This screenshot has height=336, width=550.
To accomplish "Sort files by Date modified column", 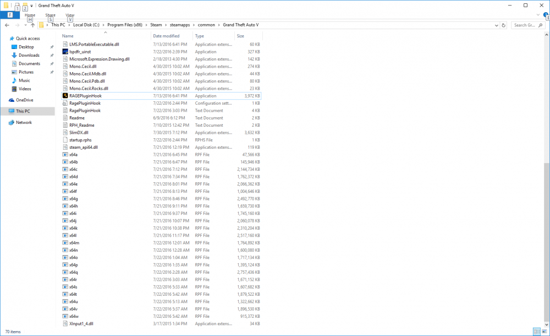I will [166, 36].
